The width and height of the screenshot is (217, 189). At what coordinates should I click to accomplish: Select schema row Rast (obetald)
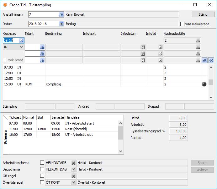63,129
